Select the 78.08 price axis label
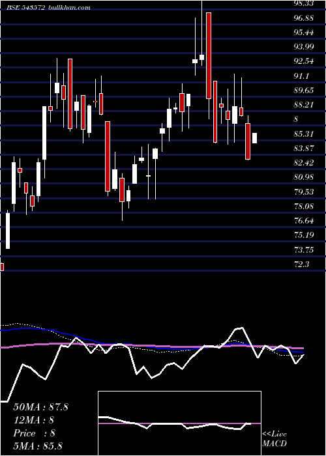 click(x=304, y=207)
